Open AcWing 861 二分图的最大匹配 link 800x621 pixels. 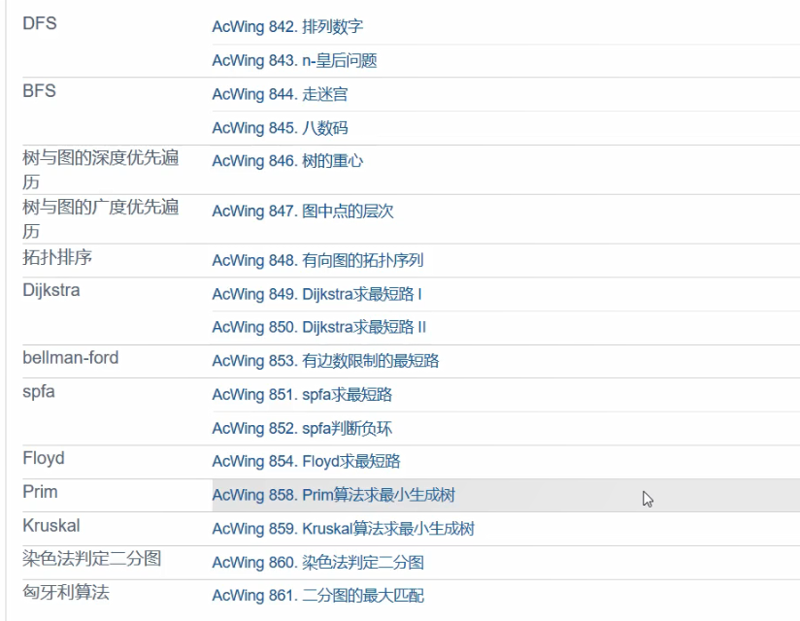[x=317, y=596]
